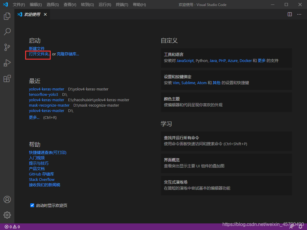This screenshot has height=230, width=307.
Task: Open 入门视频 help link
Action: (x=37, y=158)
